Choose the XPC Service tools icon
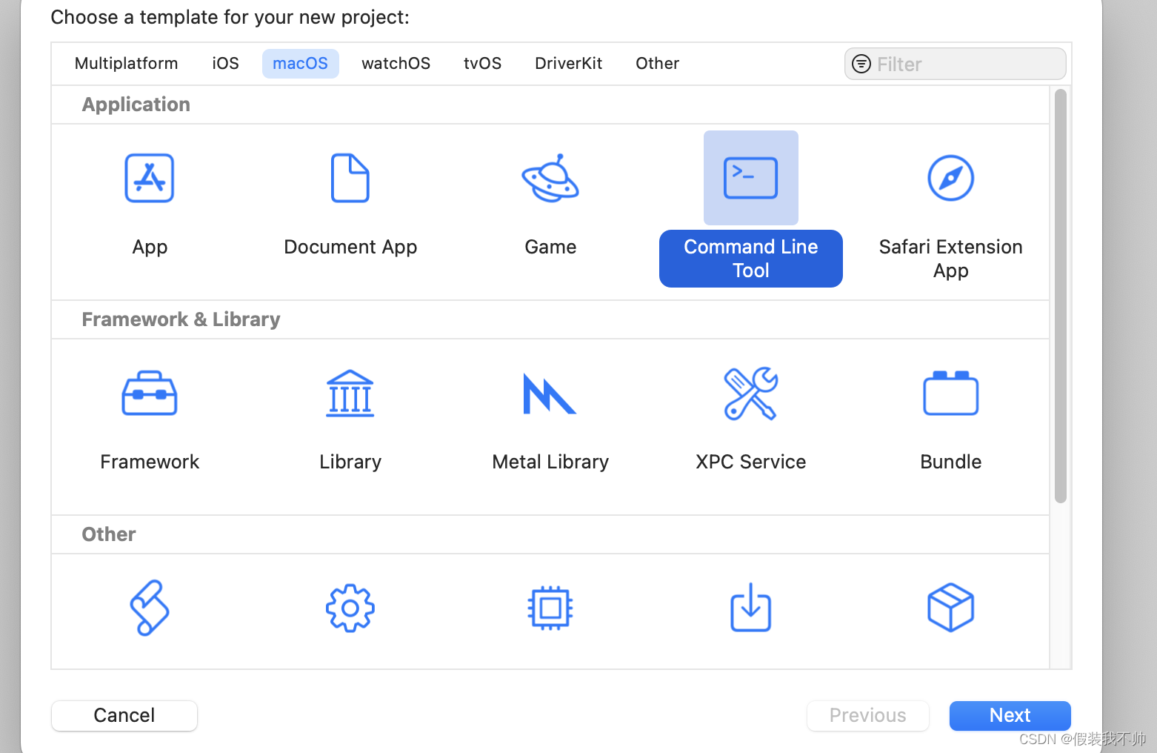This screenshot has width=1157, height=753. click(x=751, y=394)
